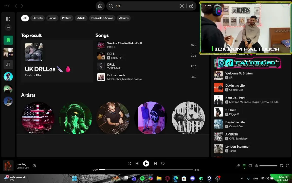
Task: Select the All filter chip
Action: [25, 18]
